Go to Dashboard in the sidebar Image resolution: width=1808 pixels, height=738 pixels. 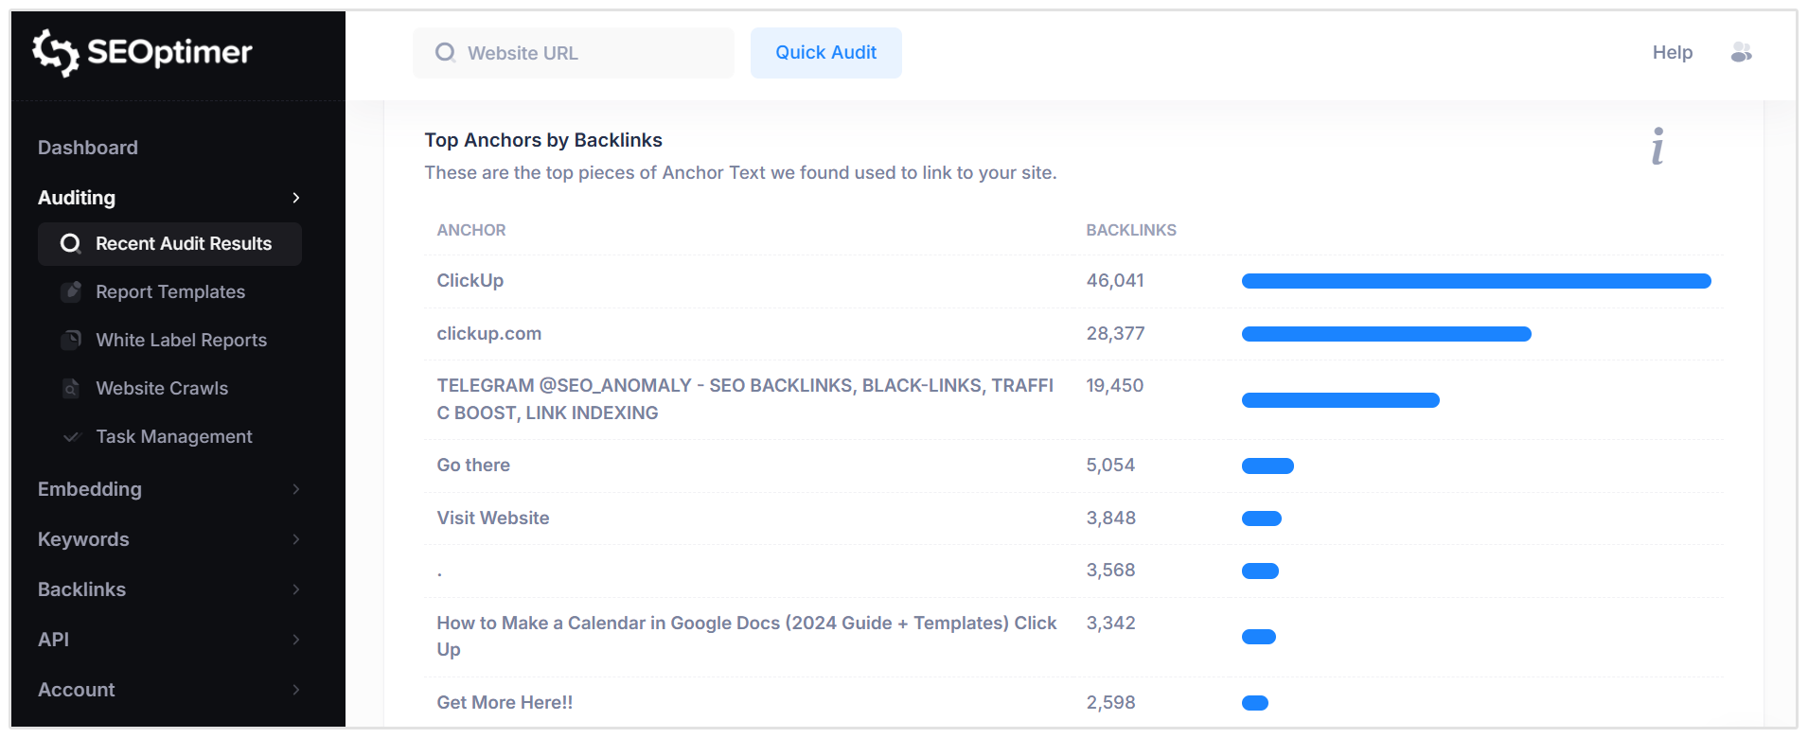(88, 148)
